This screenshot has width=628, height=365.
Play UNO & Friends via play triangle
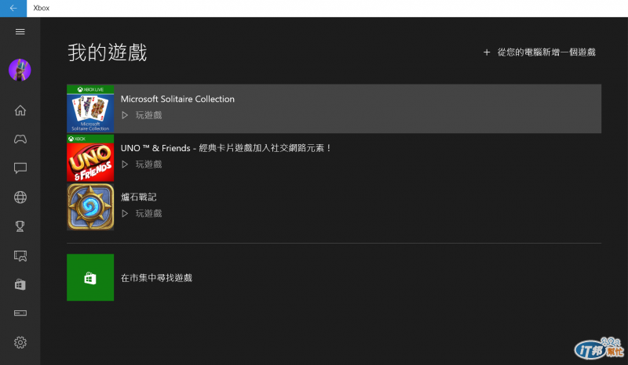coord(125,164)
